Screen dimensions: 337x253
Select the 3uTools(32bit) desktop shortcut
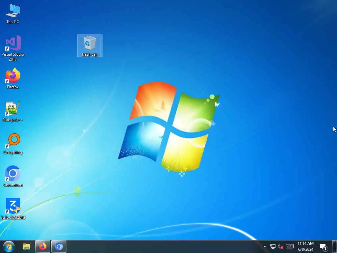point(13,209)
